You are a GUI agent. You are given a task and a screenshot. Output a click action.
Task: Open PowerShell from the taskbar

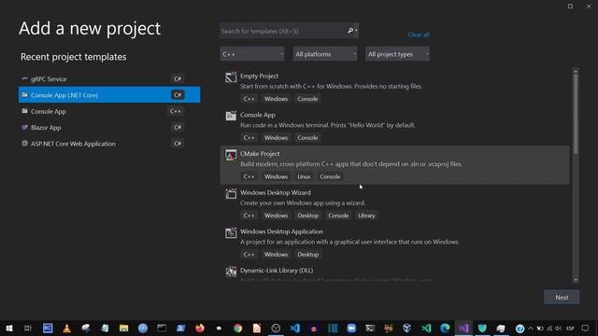pos(180,328)
